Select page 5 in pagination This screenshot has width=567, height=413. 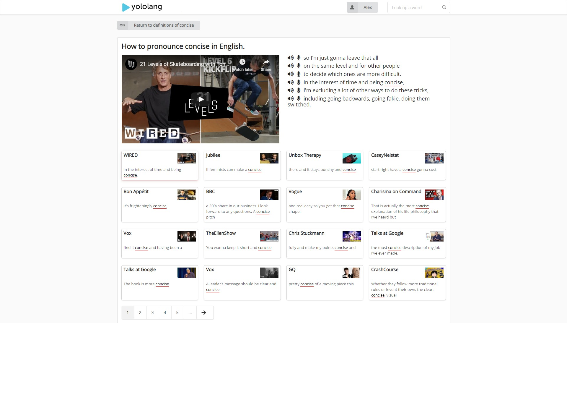[x=177, y=312]
